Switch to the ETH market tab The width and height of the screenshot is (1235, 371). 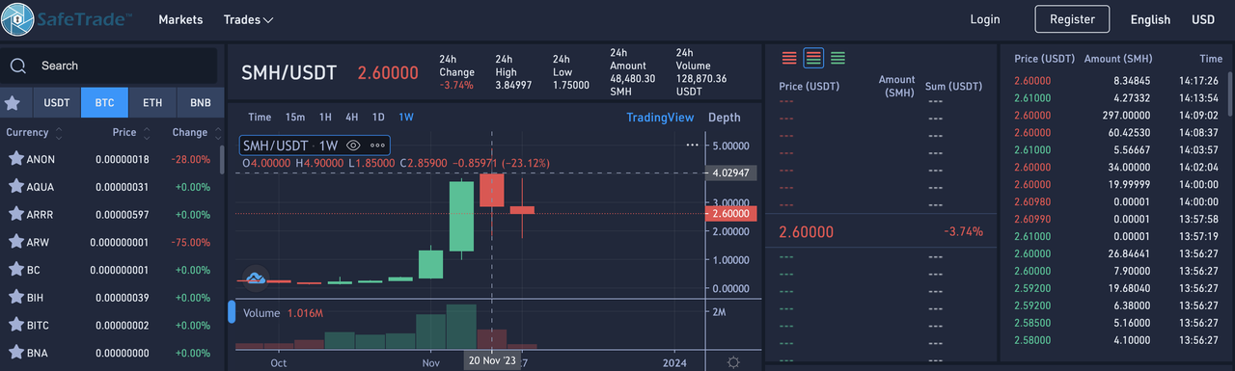152,102
